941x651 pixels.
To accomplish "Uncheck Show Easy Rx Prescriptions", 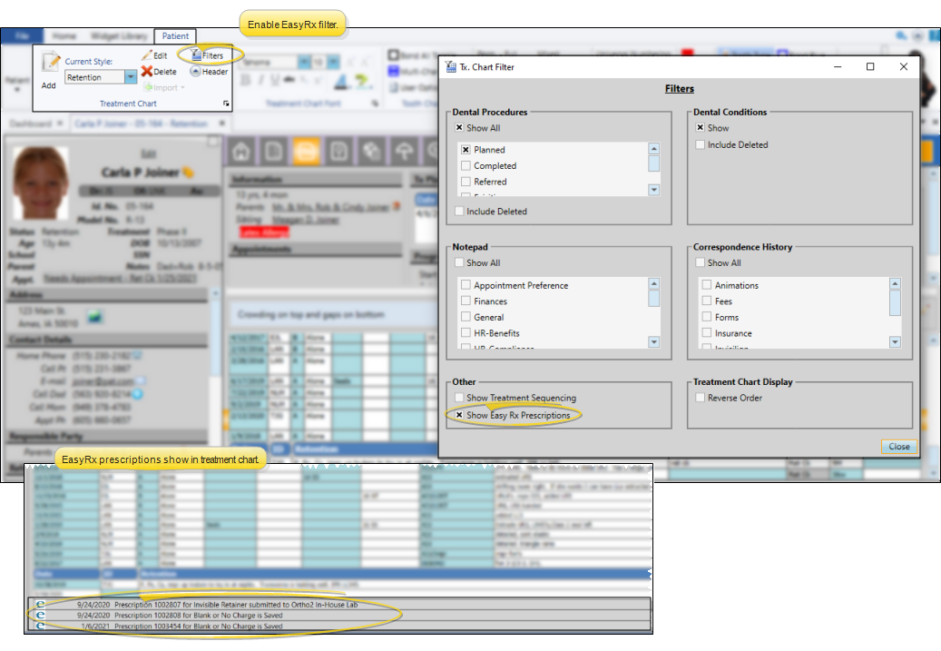I will click(459, 415).
